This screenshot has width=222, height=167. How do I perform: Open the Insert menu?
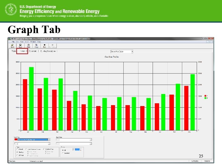[x=27, y=42]
